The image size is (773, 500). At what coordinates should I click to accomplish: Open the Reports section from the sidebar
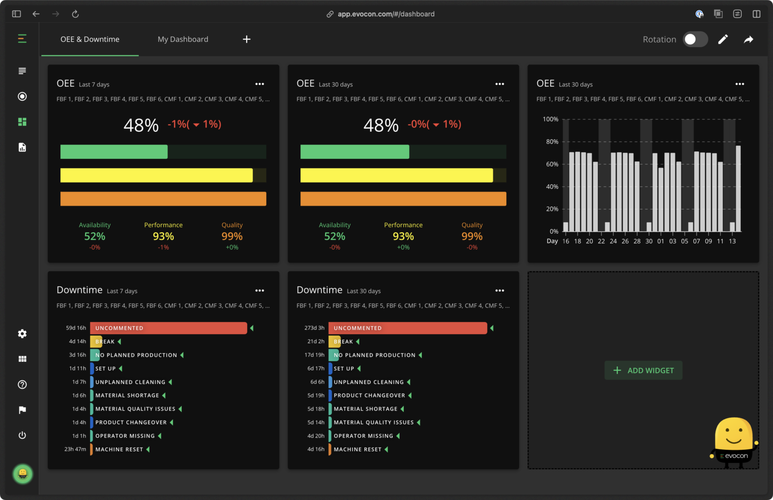[x=22, y=147]
